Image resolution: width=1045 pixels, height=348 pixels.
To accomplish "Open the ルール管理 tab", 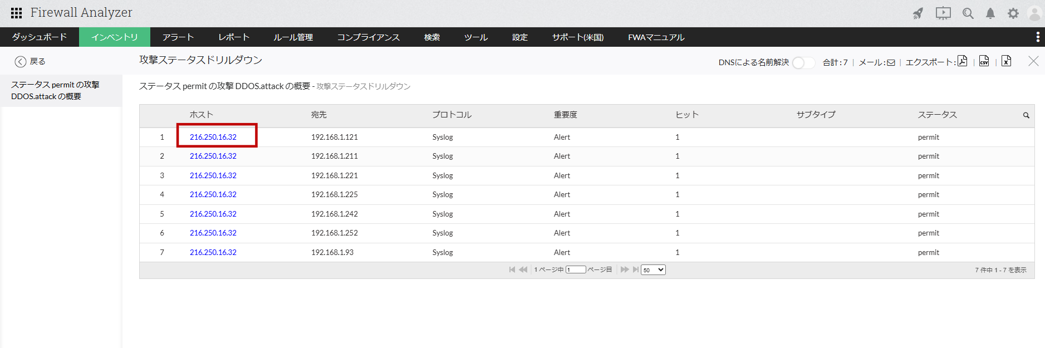I will 293,37.
